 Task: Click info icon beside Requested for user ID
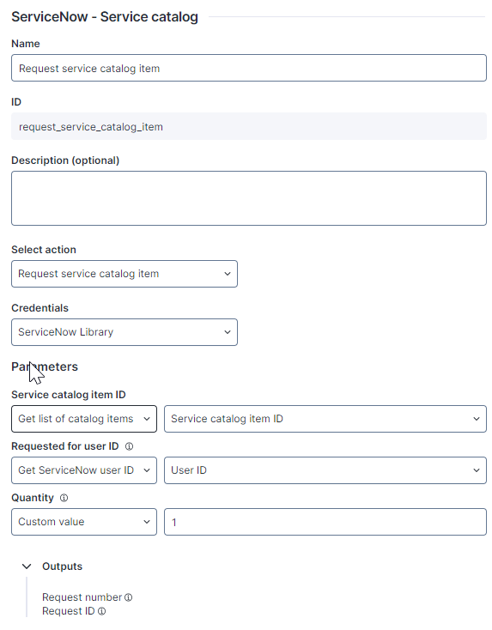129,446
